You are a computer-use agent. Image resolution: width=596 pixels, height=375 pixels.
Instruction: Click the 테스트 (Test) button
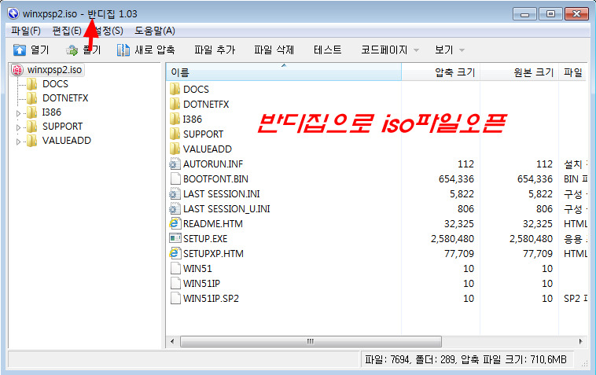(327, 50)
